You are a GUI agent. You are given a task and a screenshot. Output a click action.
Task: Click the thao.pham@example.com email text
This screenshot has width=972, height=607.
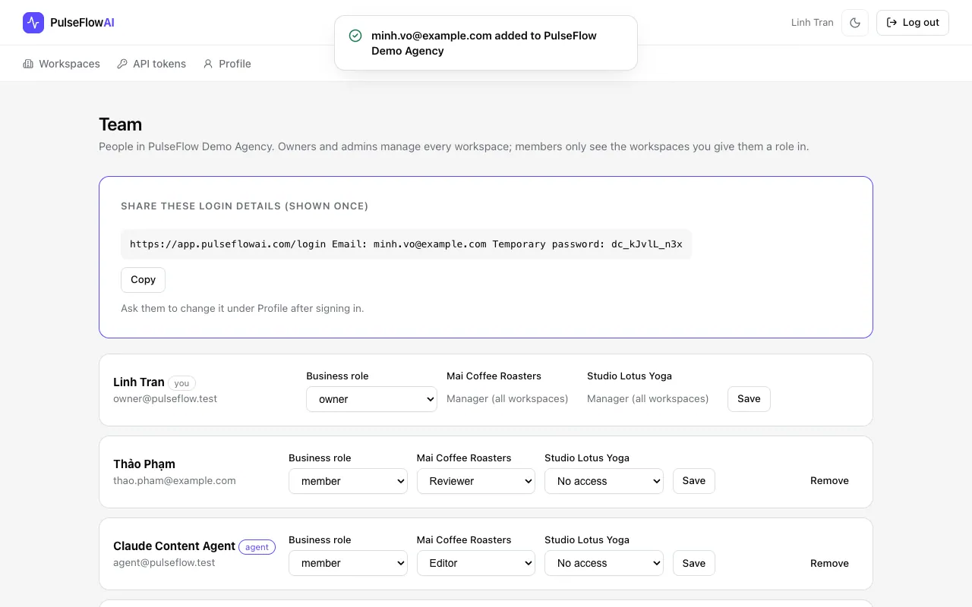175,481
